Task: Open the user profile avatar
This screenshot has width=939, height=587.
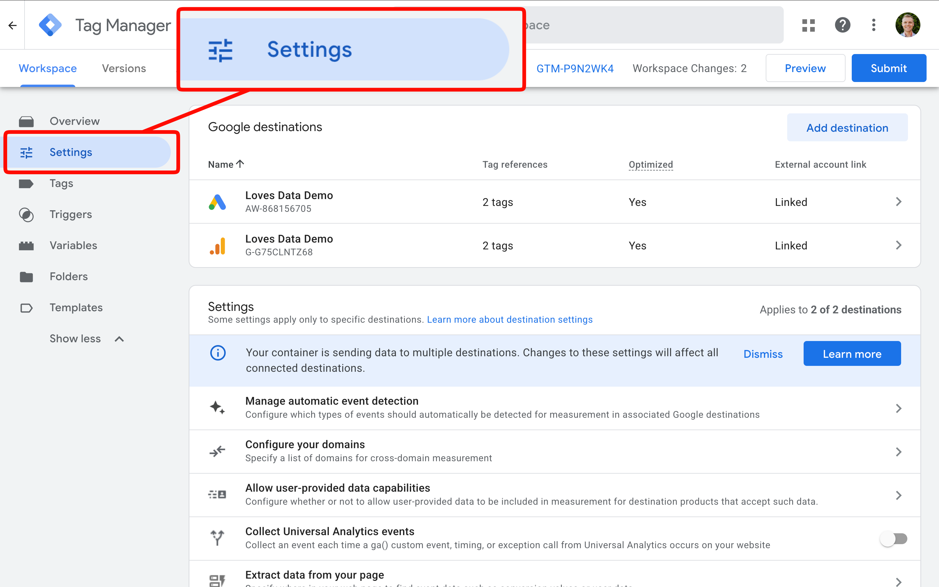Action: click(908, 25)
